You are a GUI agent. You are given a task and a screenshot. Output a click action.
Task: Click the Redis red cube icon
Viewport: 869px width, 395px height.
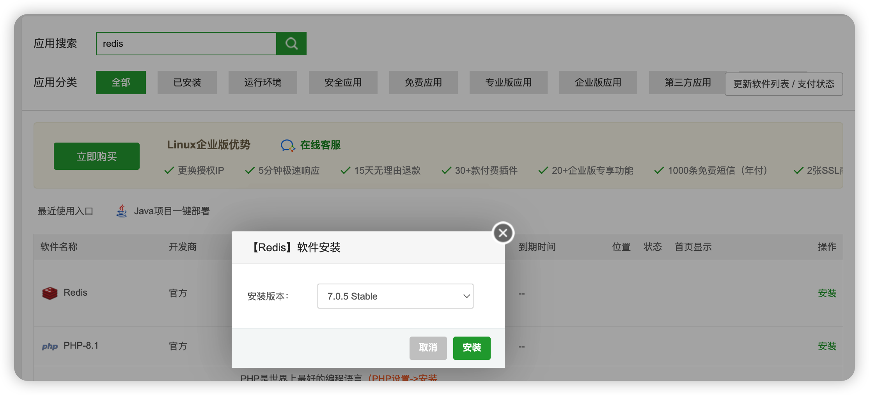pyautogui.click(x=50, y=293)
